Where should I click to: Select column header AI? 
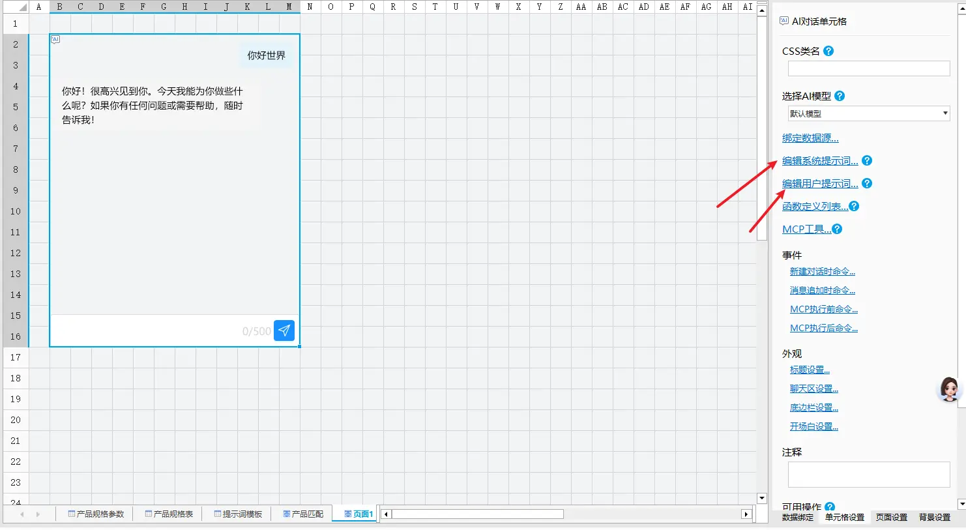pos(748,7)
